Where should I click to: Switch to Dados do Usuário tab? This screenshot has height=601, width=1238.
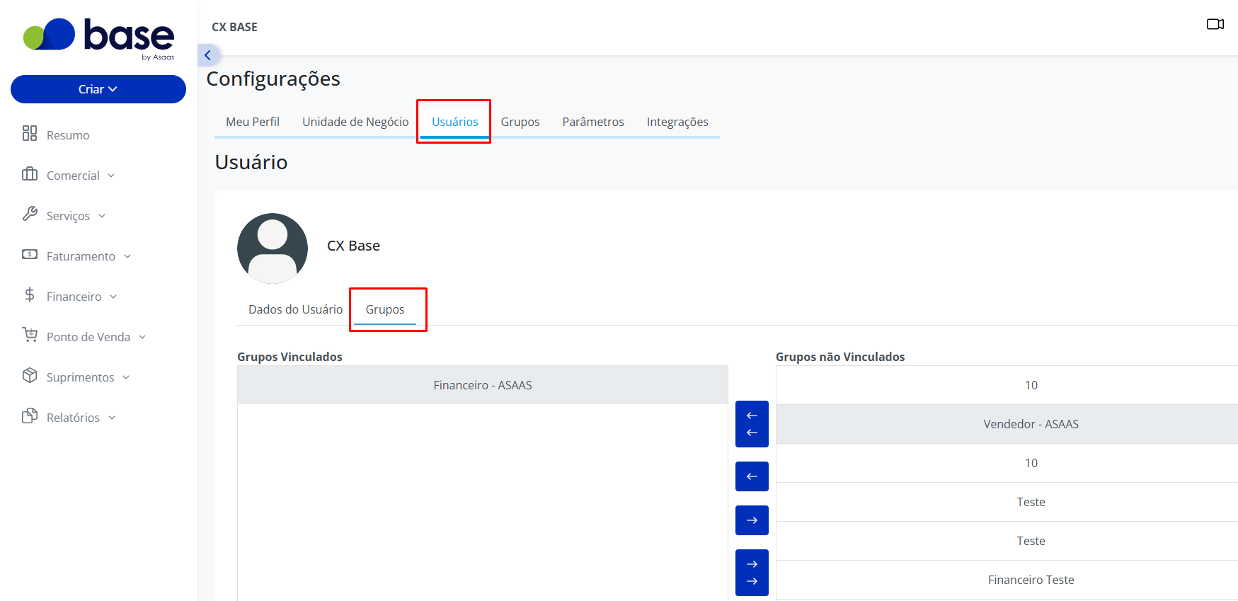[295, 309]
